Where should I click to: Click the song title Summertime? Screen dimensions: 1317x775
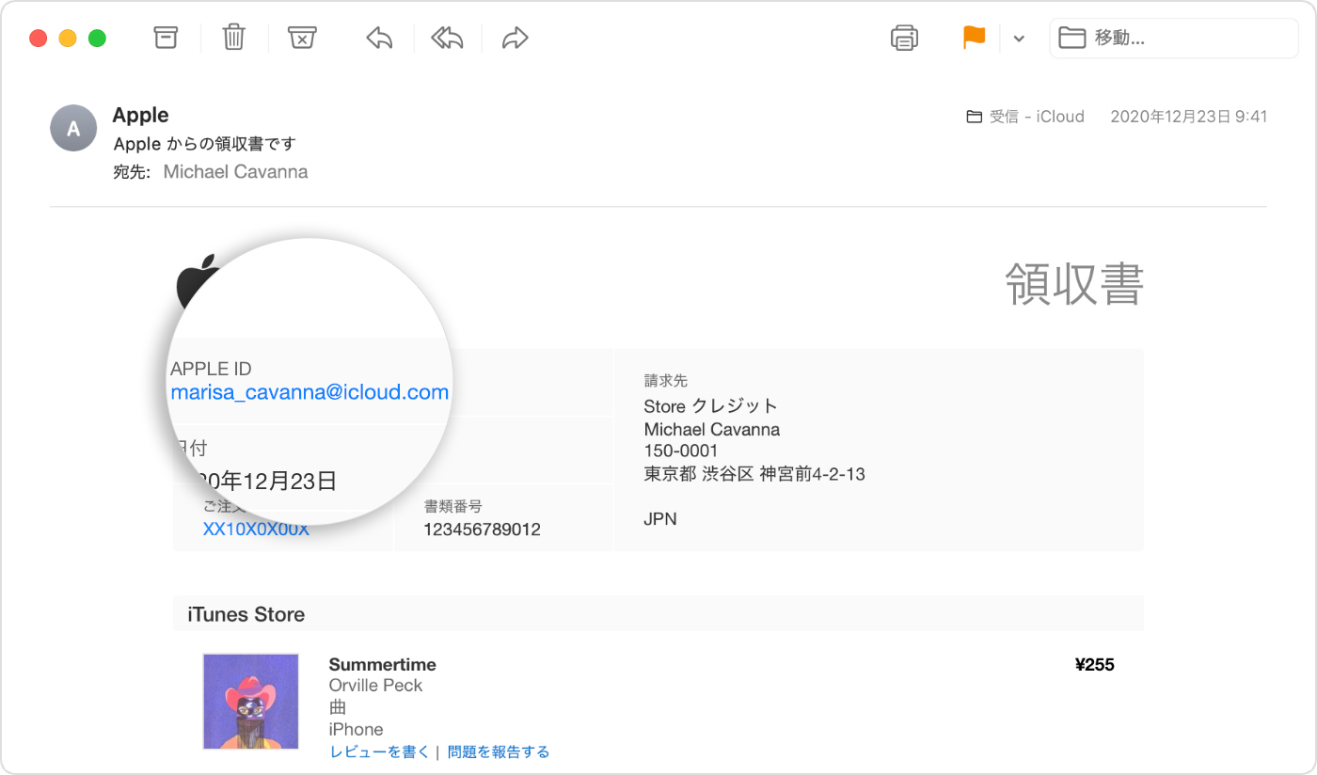(382, 665)
